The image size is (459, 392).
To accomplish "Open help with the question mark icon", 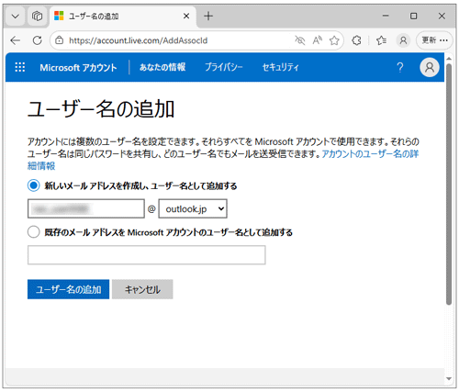I will 400,67.
